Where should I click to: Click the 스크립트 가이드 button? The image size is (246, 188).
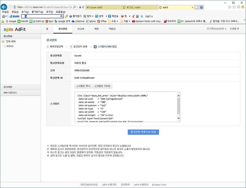[102, 86]
